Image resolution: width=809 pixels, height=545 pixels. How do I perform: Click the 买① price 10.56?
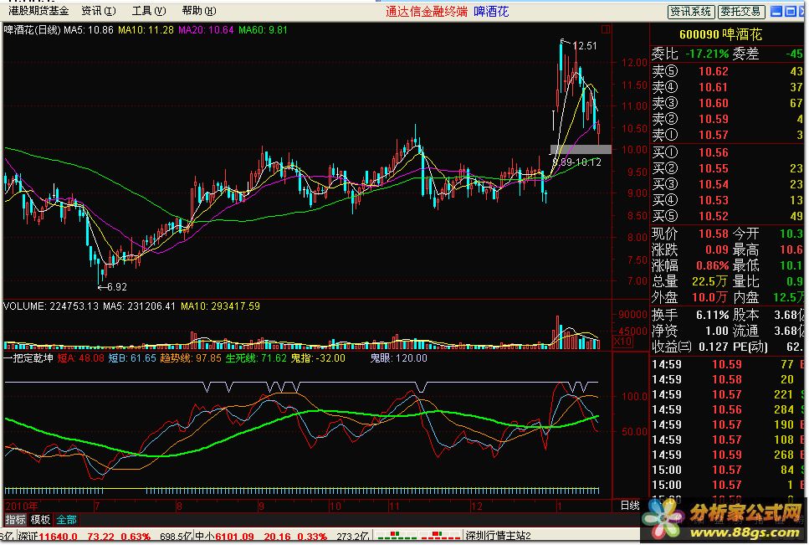click(x=714, y=152)
